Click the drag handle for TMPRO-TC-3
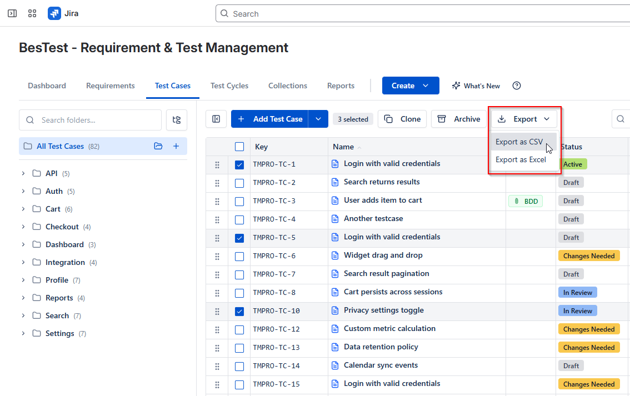 [217, 202]
